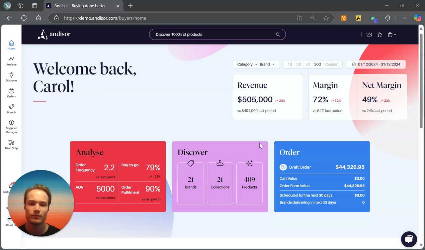The height and width of the screenshot is (250, 425).
Task: Click Brands delivering in next 30 days
Action: tap(322, 202)
